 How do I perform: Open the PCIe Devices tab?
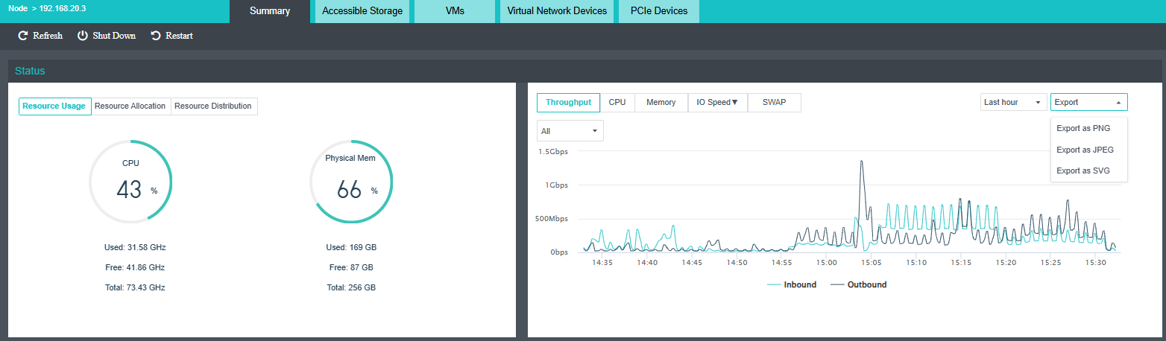click(658, 11)
